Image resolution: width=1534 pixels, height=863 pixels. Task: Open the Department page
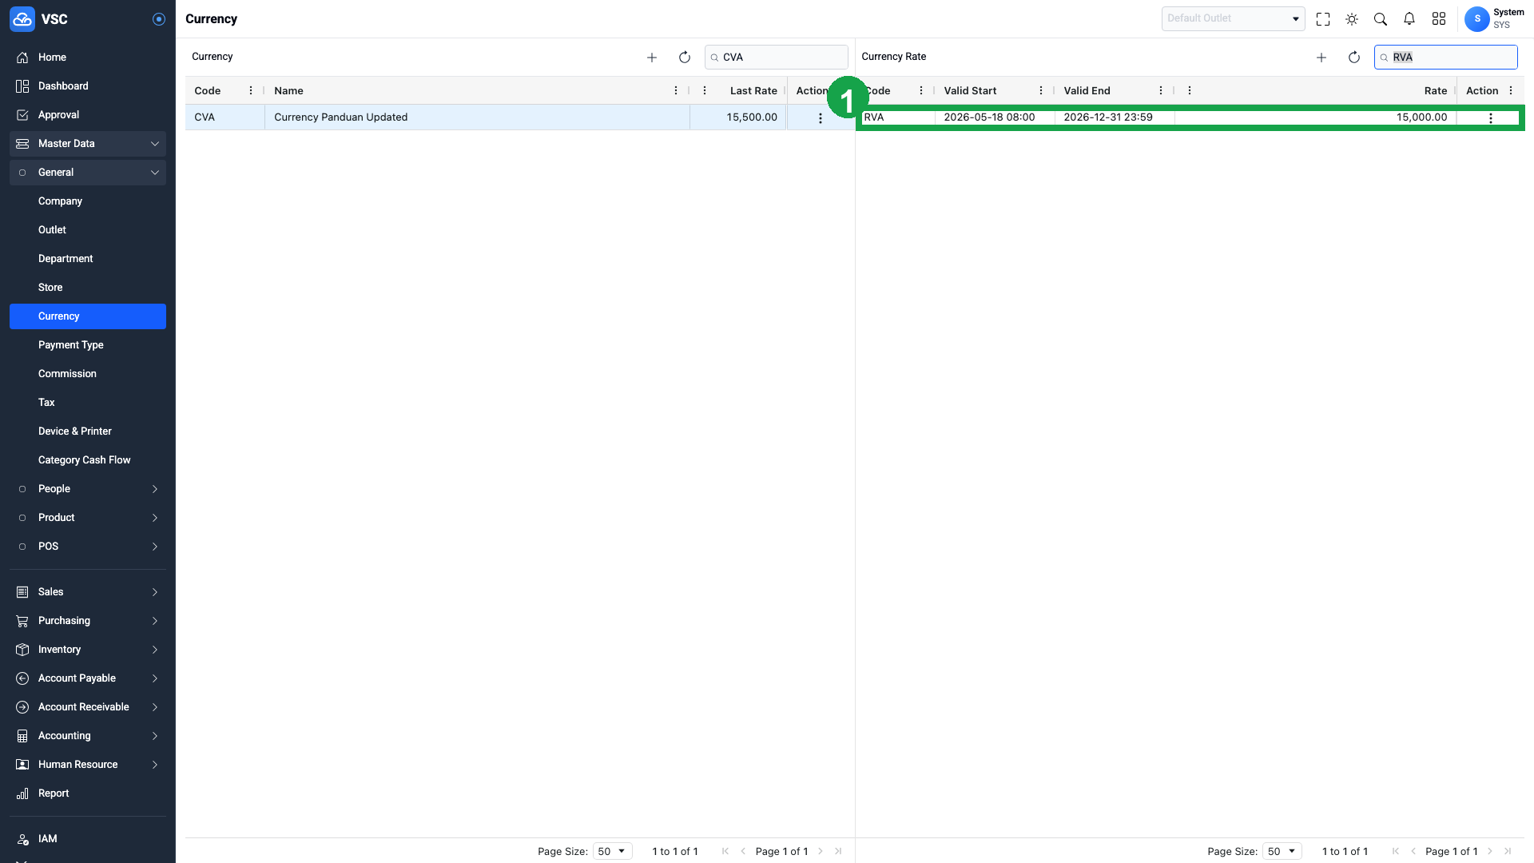pos(88,259)
